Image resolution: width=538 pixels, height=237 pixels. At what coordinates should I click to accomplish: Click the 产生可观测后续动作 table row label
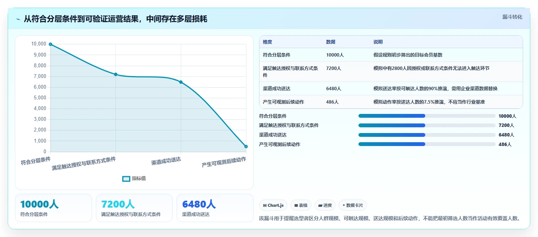click(x=284, y=102)
